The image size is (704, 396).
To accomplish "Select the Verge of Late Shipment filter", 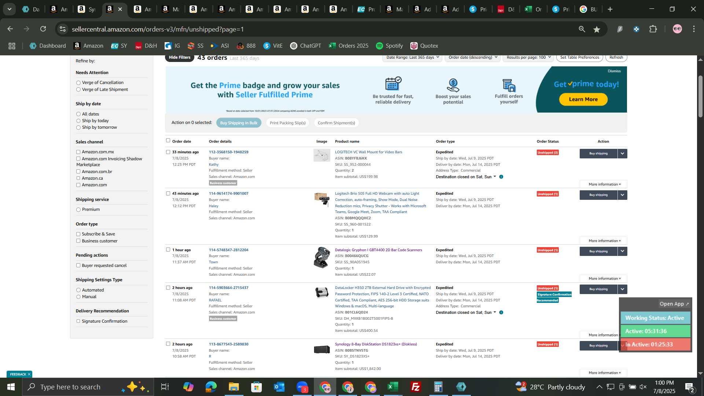I will (x=78, y=89).
